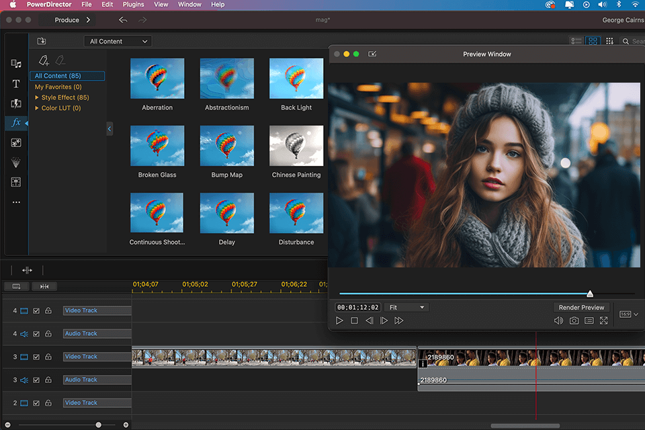Open the Title Room text icon

click(x=16, y=84)
